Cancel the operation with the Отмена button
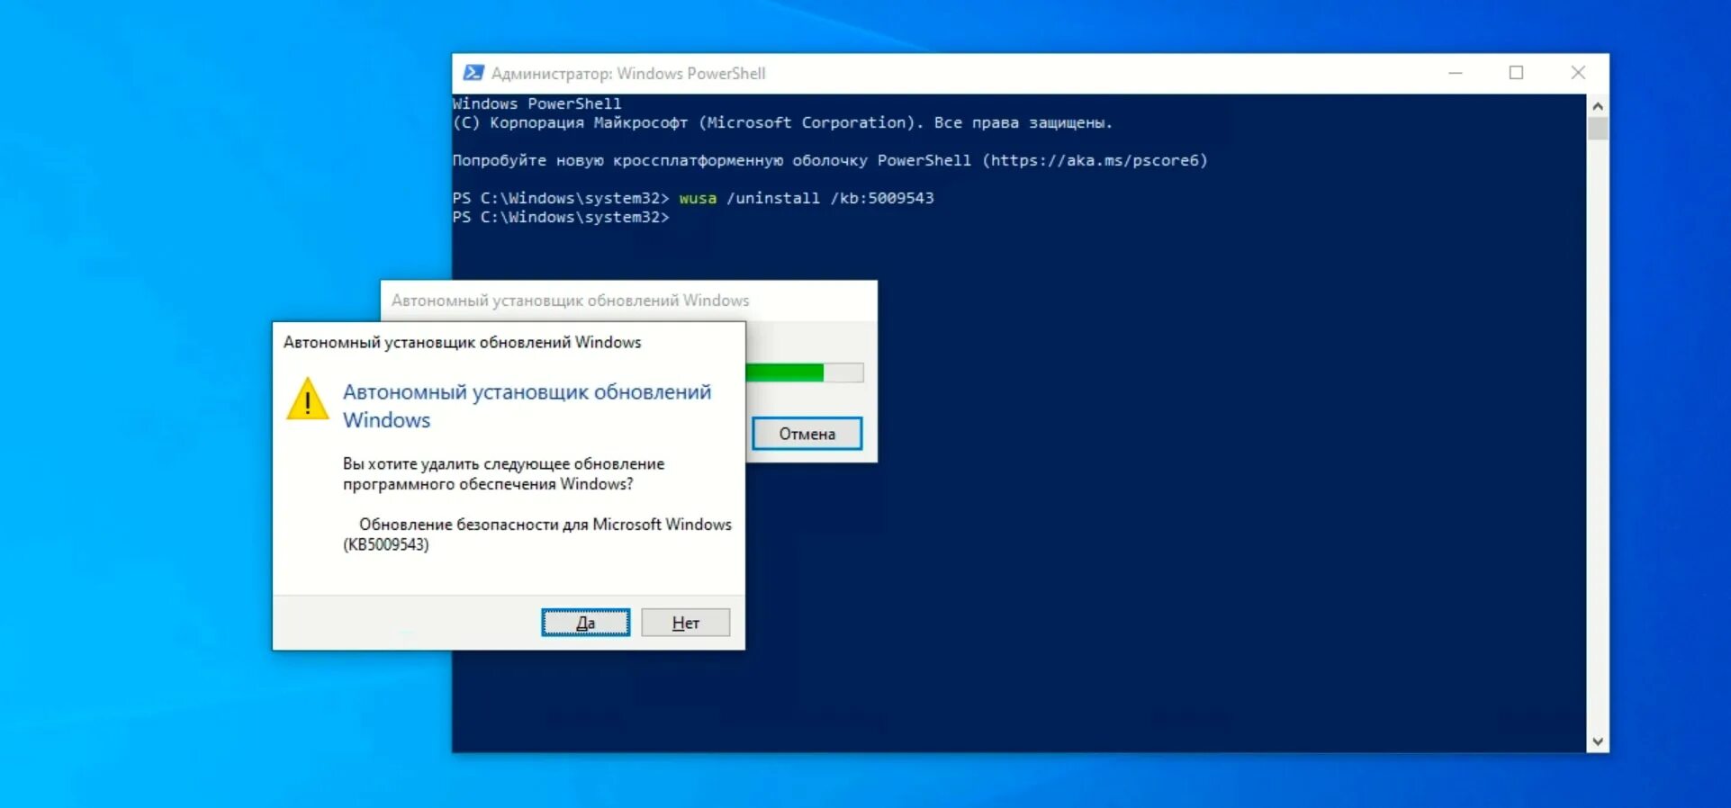The image size is (1731, 808). click(x=807, y=434)
